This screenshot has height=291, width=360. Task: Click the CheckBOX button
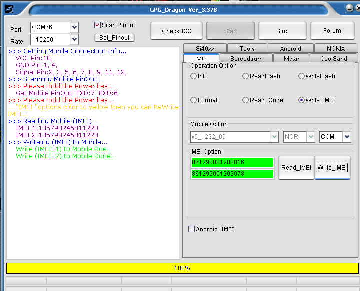(x=177, y=31)
